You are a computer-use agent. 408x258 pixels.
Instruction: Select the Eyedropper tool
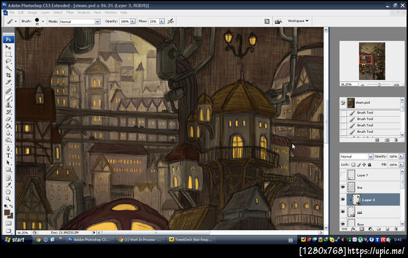point(8,185)
